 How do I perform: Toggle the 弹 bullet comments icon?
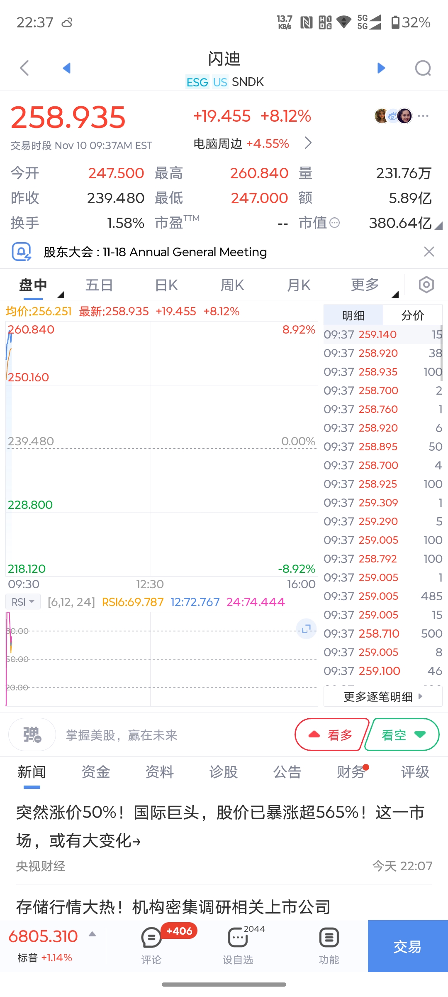[x=32, y=735]
